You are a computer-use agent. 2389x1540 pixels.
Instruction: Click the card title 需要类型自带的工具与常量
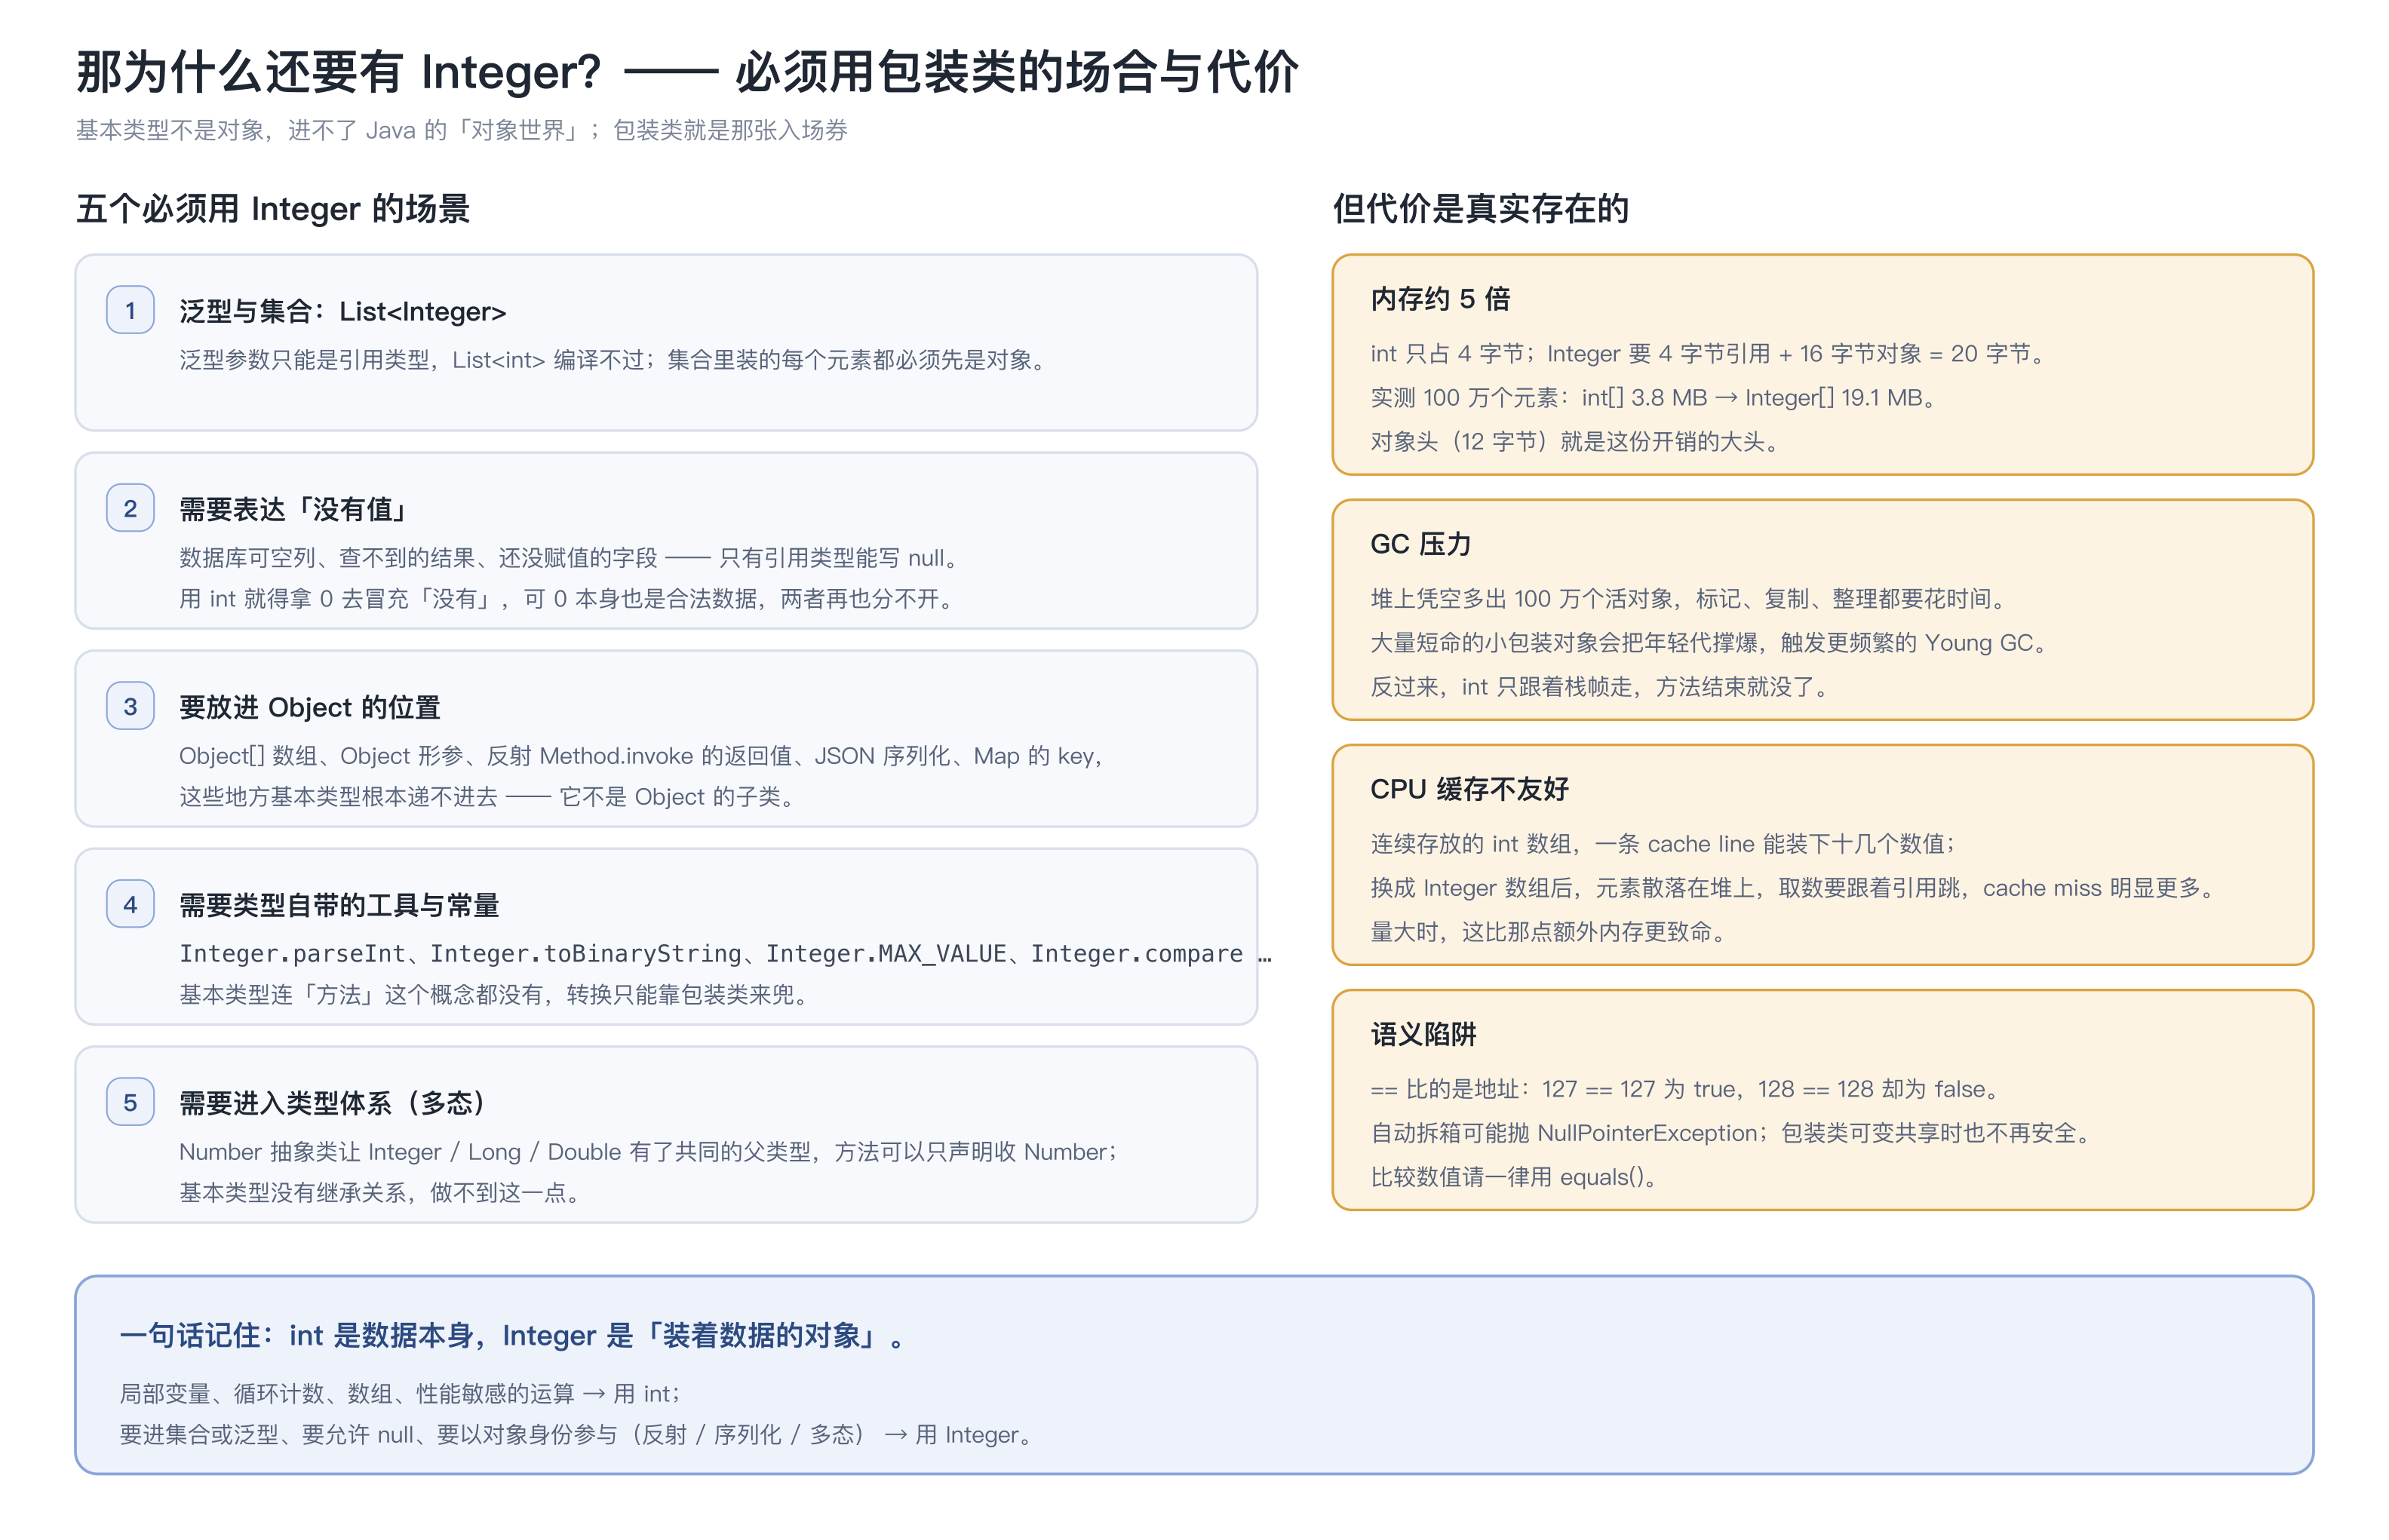pyautogui.click(x=339, y=905)
